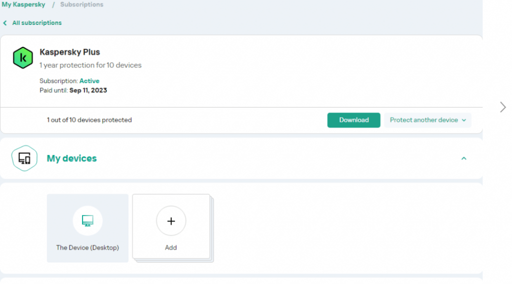Click the Sep 11, 2023 paid-until date
512x284 pixels.
click(x=88, y=90)
